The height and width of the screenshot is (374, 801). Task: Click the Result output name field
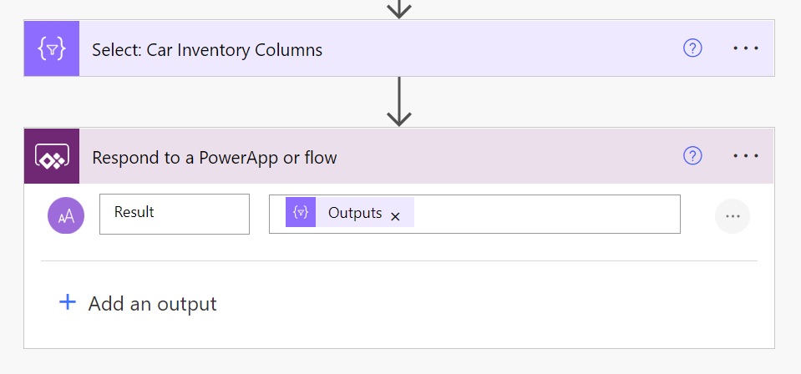point(175,214)
